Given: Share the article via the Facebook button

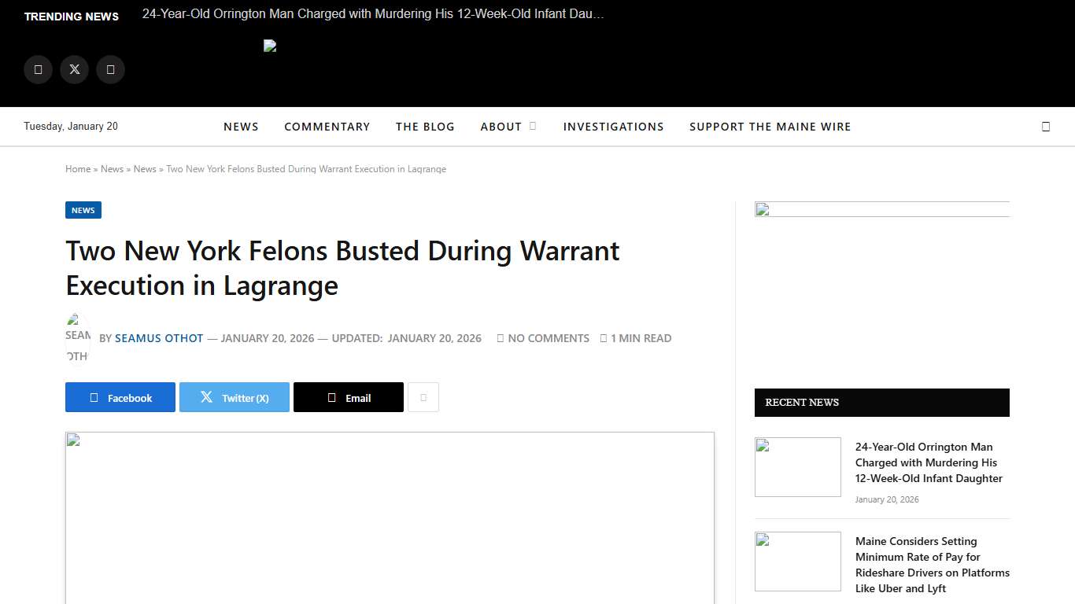Looking at the screenshot, I should point(120,397).
